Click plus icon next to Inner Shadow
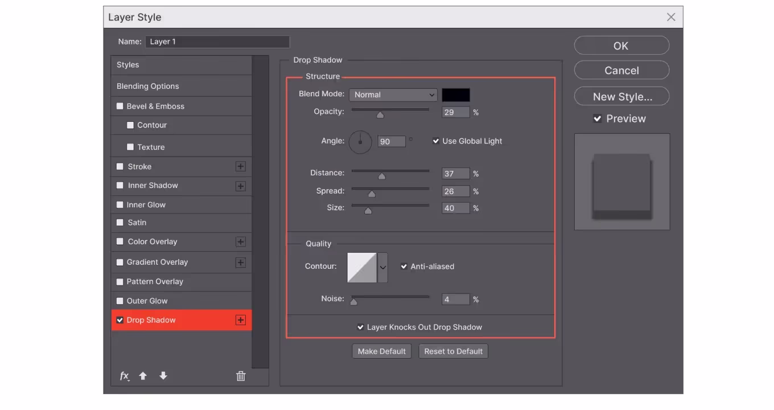 point(241,186)
